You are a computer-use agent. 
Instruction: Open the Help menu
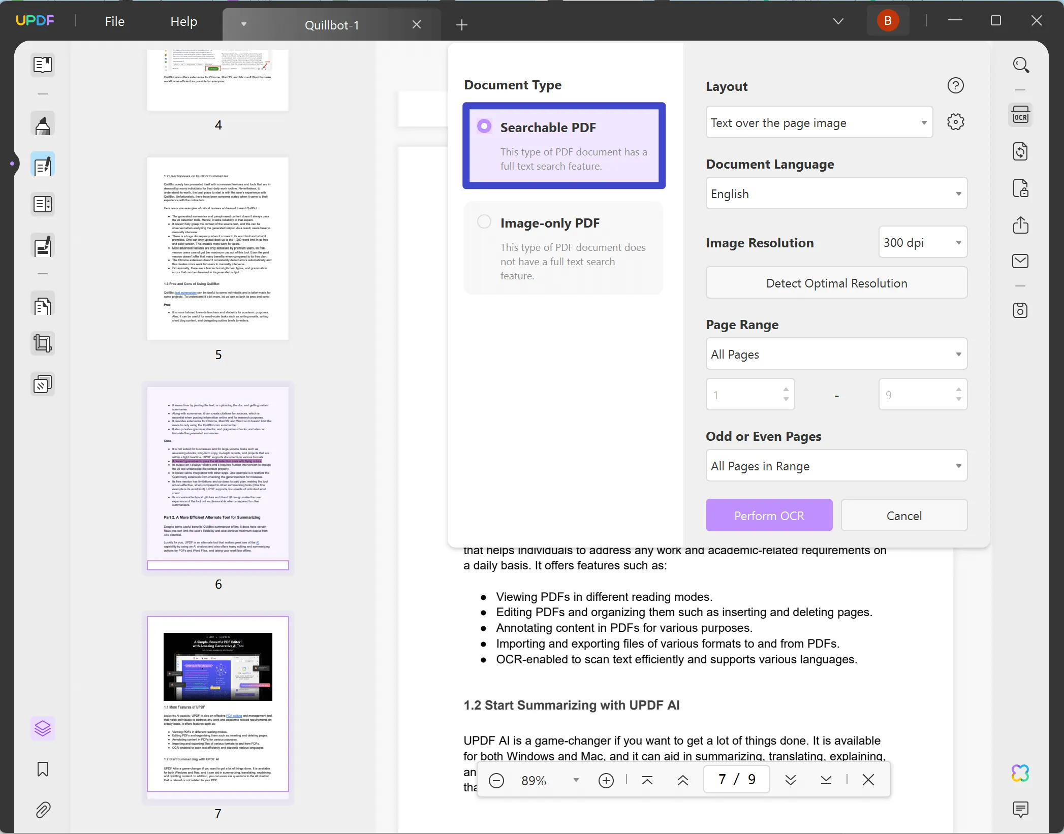(x=183, y=21)
